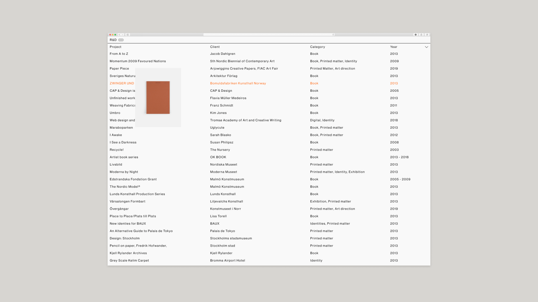The width and height of the screenshot is (538, 302).
Task: Select the Övergångar project
Action: point(119,209)
